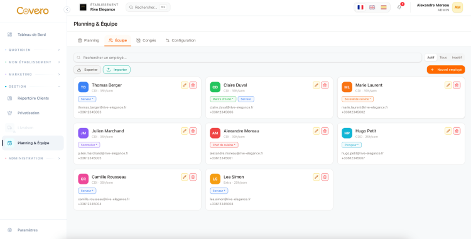471x239 pixels.
Task: Expand the Quotidien sidebar section
Action: [33, 50]
